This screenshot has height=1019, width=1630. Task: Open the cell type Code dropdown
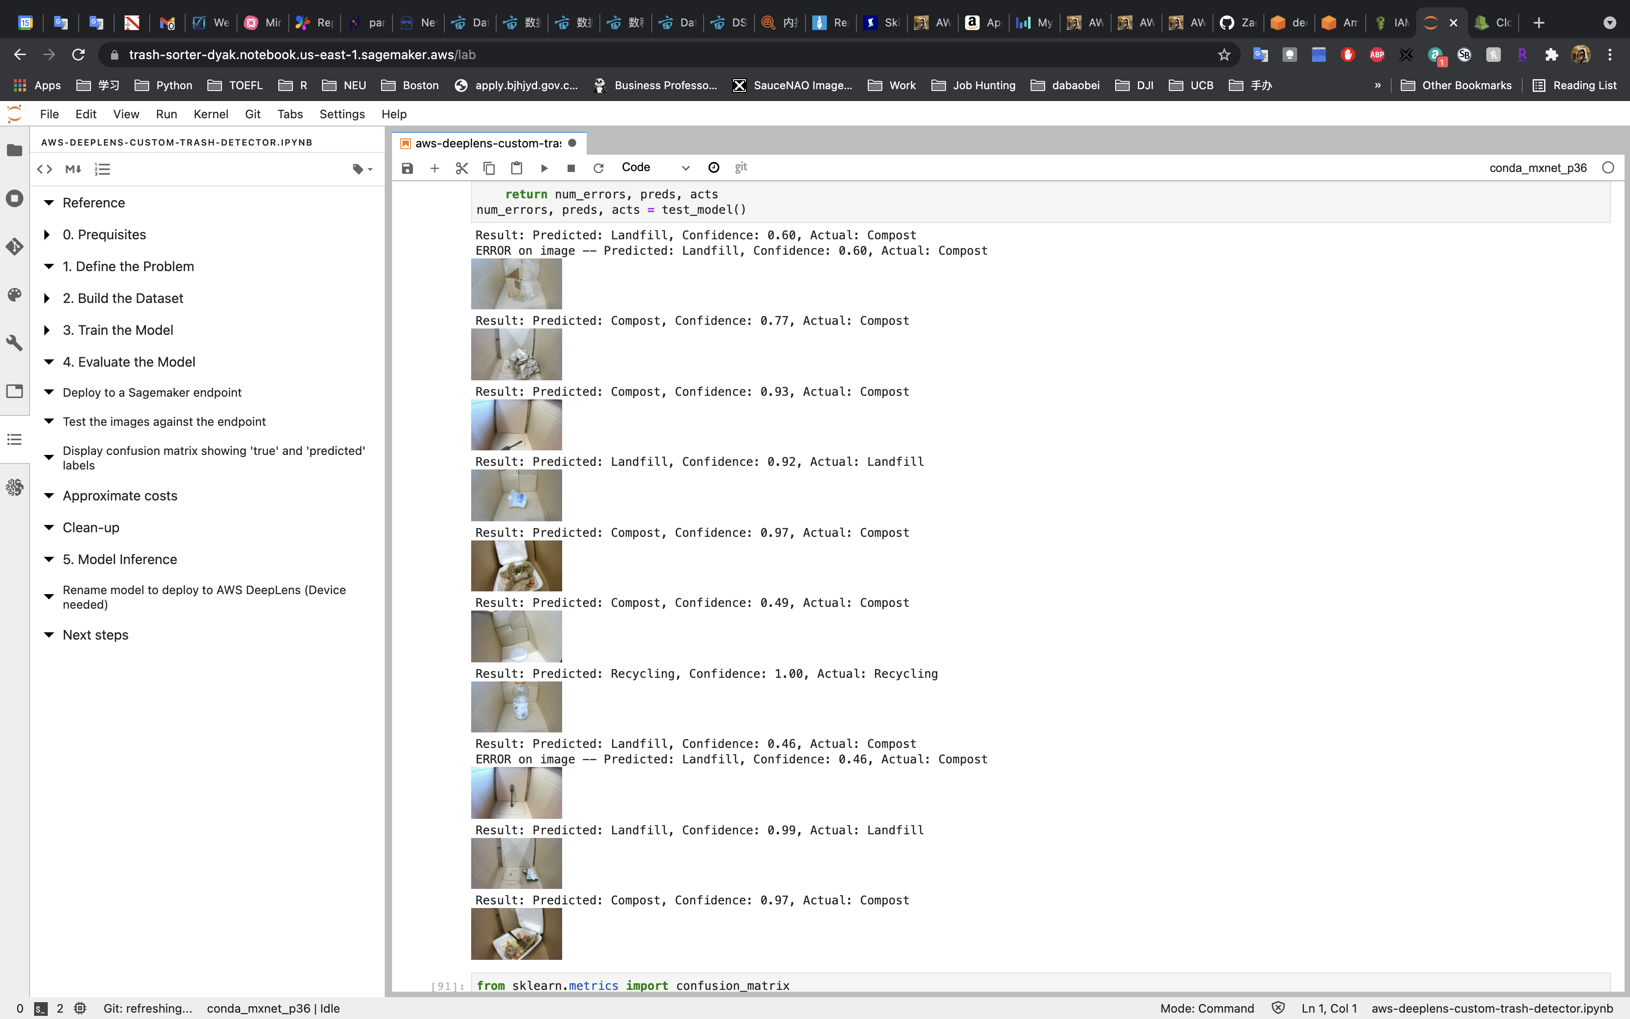click(655, 168)
